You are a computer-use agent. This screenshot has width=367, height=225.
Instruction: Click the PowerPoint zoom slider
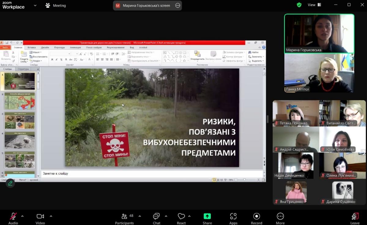[x=245, y=180]
